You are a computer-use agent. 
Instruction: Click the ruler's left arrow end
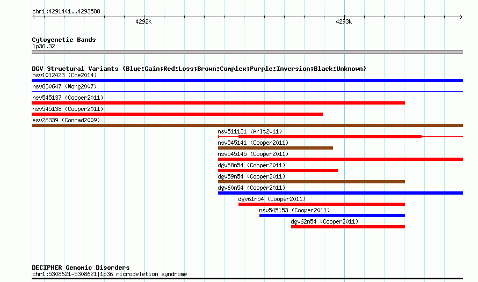point(33,17)
